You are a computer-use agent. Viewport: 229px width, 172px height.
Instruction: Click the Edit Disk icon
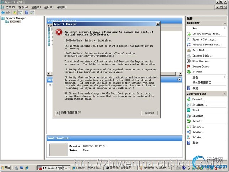click(189, 50)
